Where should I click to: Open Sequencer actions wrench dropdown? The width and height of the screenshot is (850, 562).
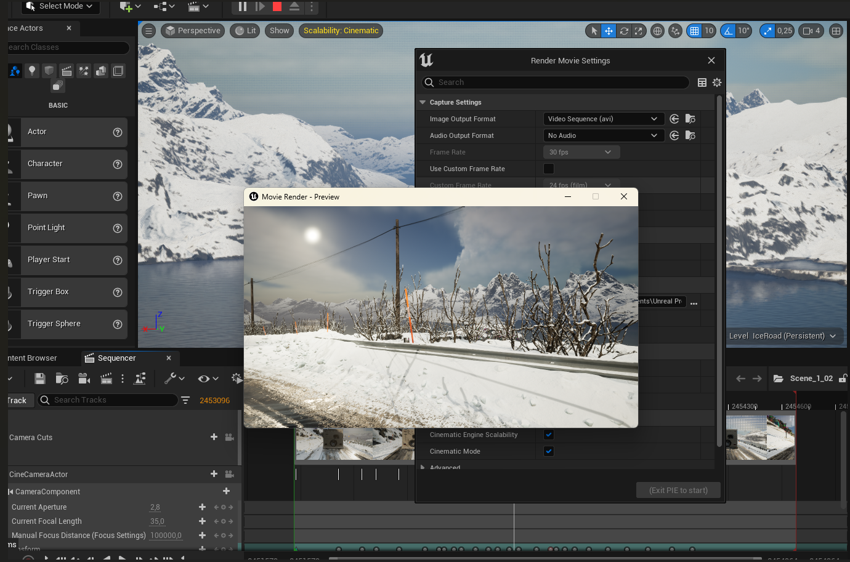pyautogui.click(x=174, y=379)
